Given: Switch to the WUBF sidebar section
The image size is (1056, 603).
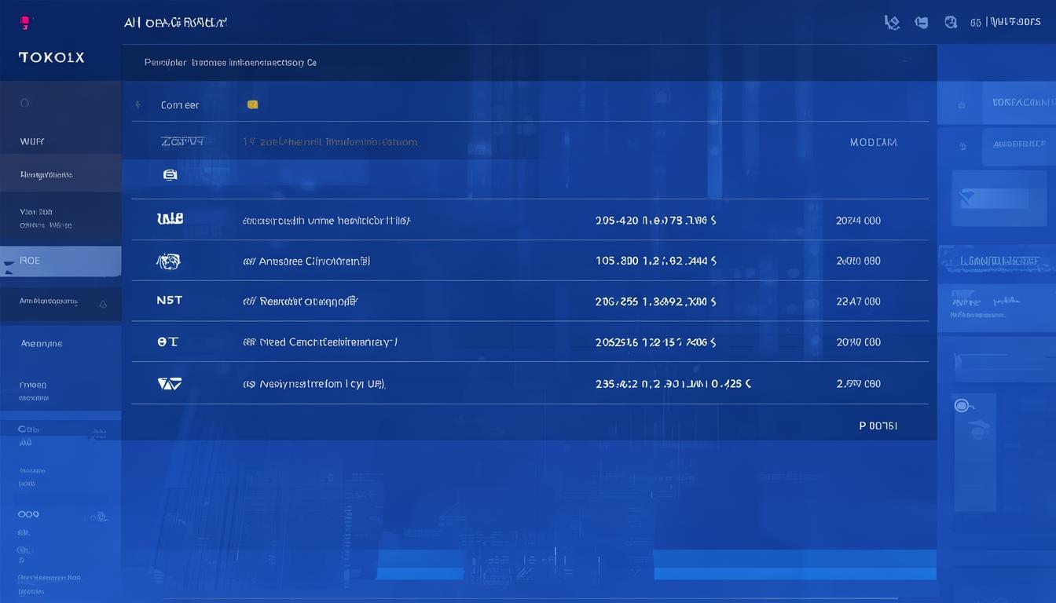Looking at the screenshot, I should [x=32, y=141].
